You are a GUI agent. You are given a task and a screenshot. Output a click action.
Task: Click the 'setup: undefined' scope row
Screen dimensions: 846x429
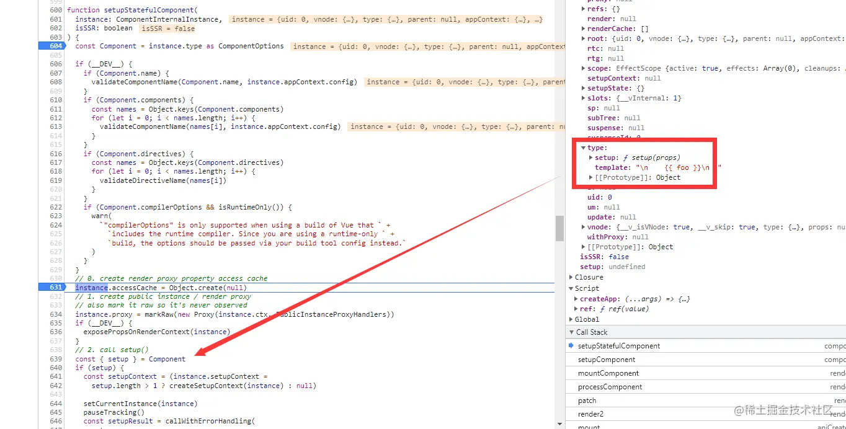click(x=612, y=267)
